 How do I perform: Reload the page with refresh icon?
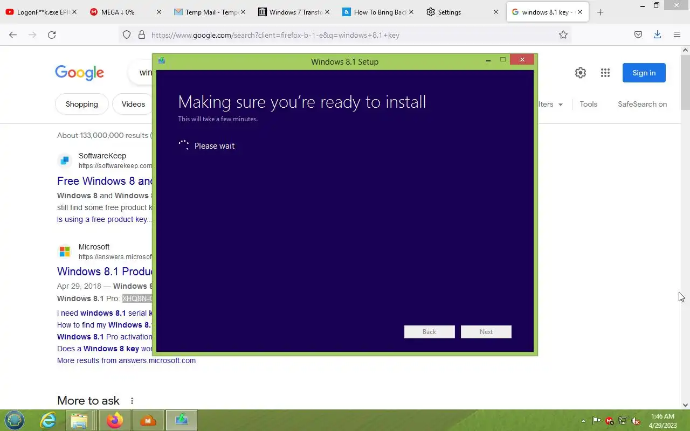tap(52, 34)
